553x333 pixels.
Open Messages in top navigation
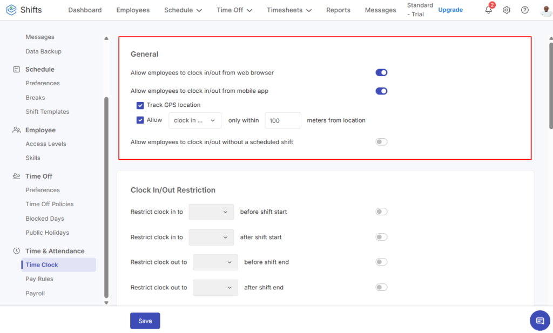coord(380,10)
